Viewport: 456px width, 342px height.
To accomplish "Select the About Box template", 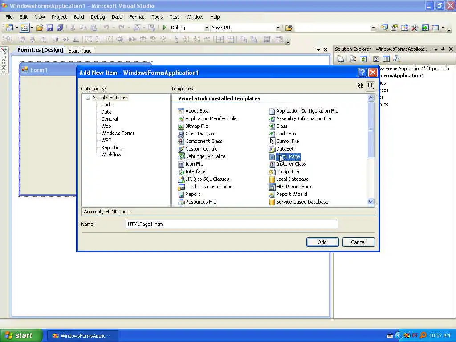I will [193, 111].
